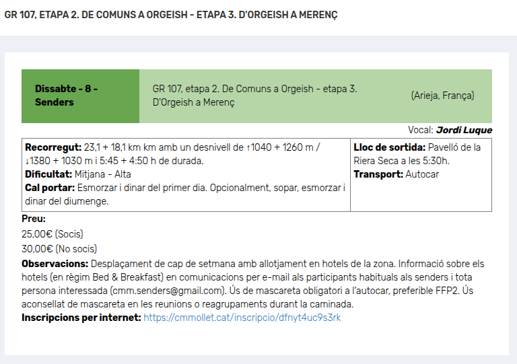The image size is (517, 364).
Task: Click the Pavelló de la Riera Seca text
Action: pyautogui.click(x=417, y=154)
